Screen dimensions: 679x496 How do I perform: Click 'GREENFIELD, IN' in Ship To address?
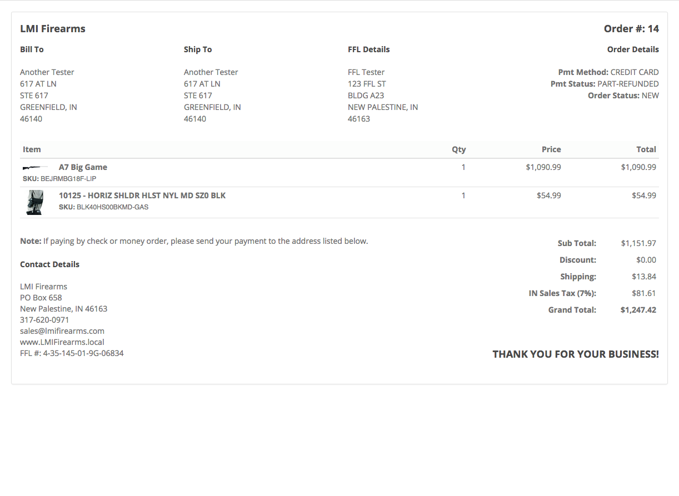point(212,107)
